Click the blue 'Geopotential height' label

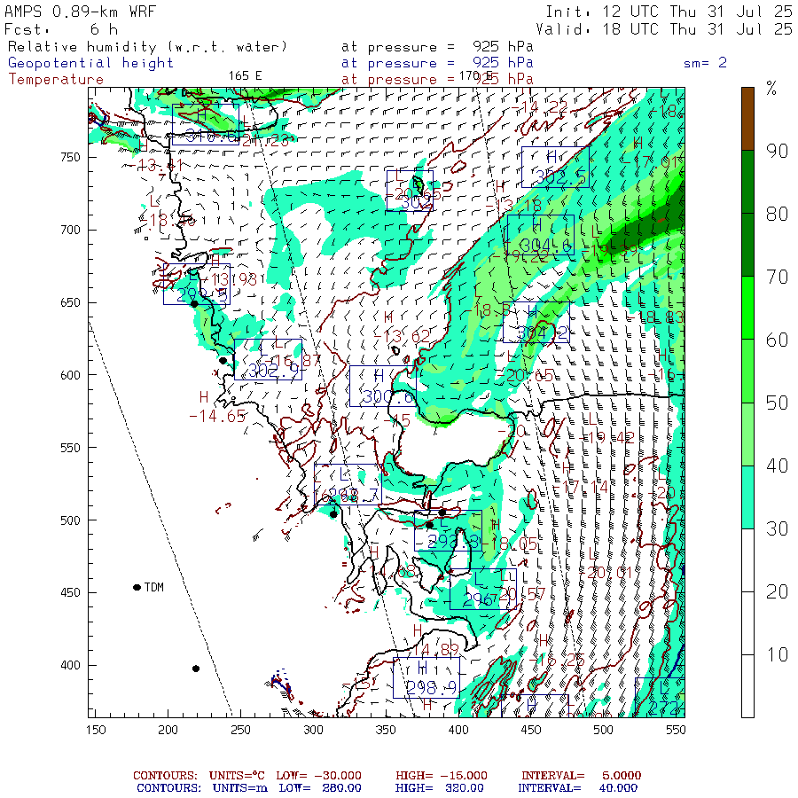point(90,63)
